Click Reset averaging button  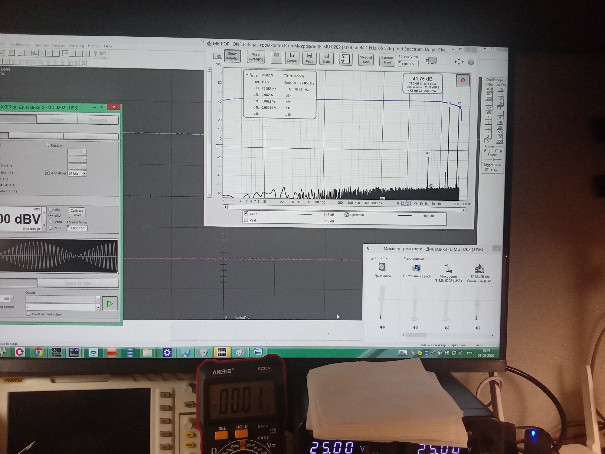coord(256,57)
